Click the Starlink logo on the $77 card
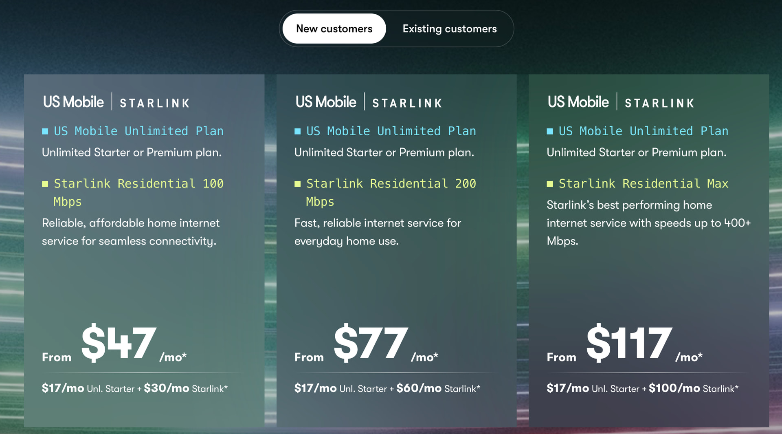Screen dimensions: 782x434 [407, 104]
